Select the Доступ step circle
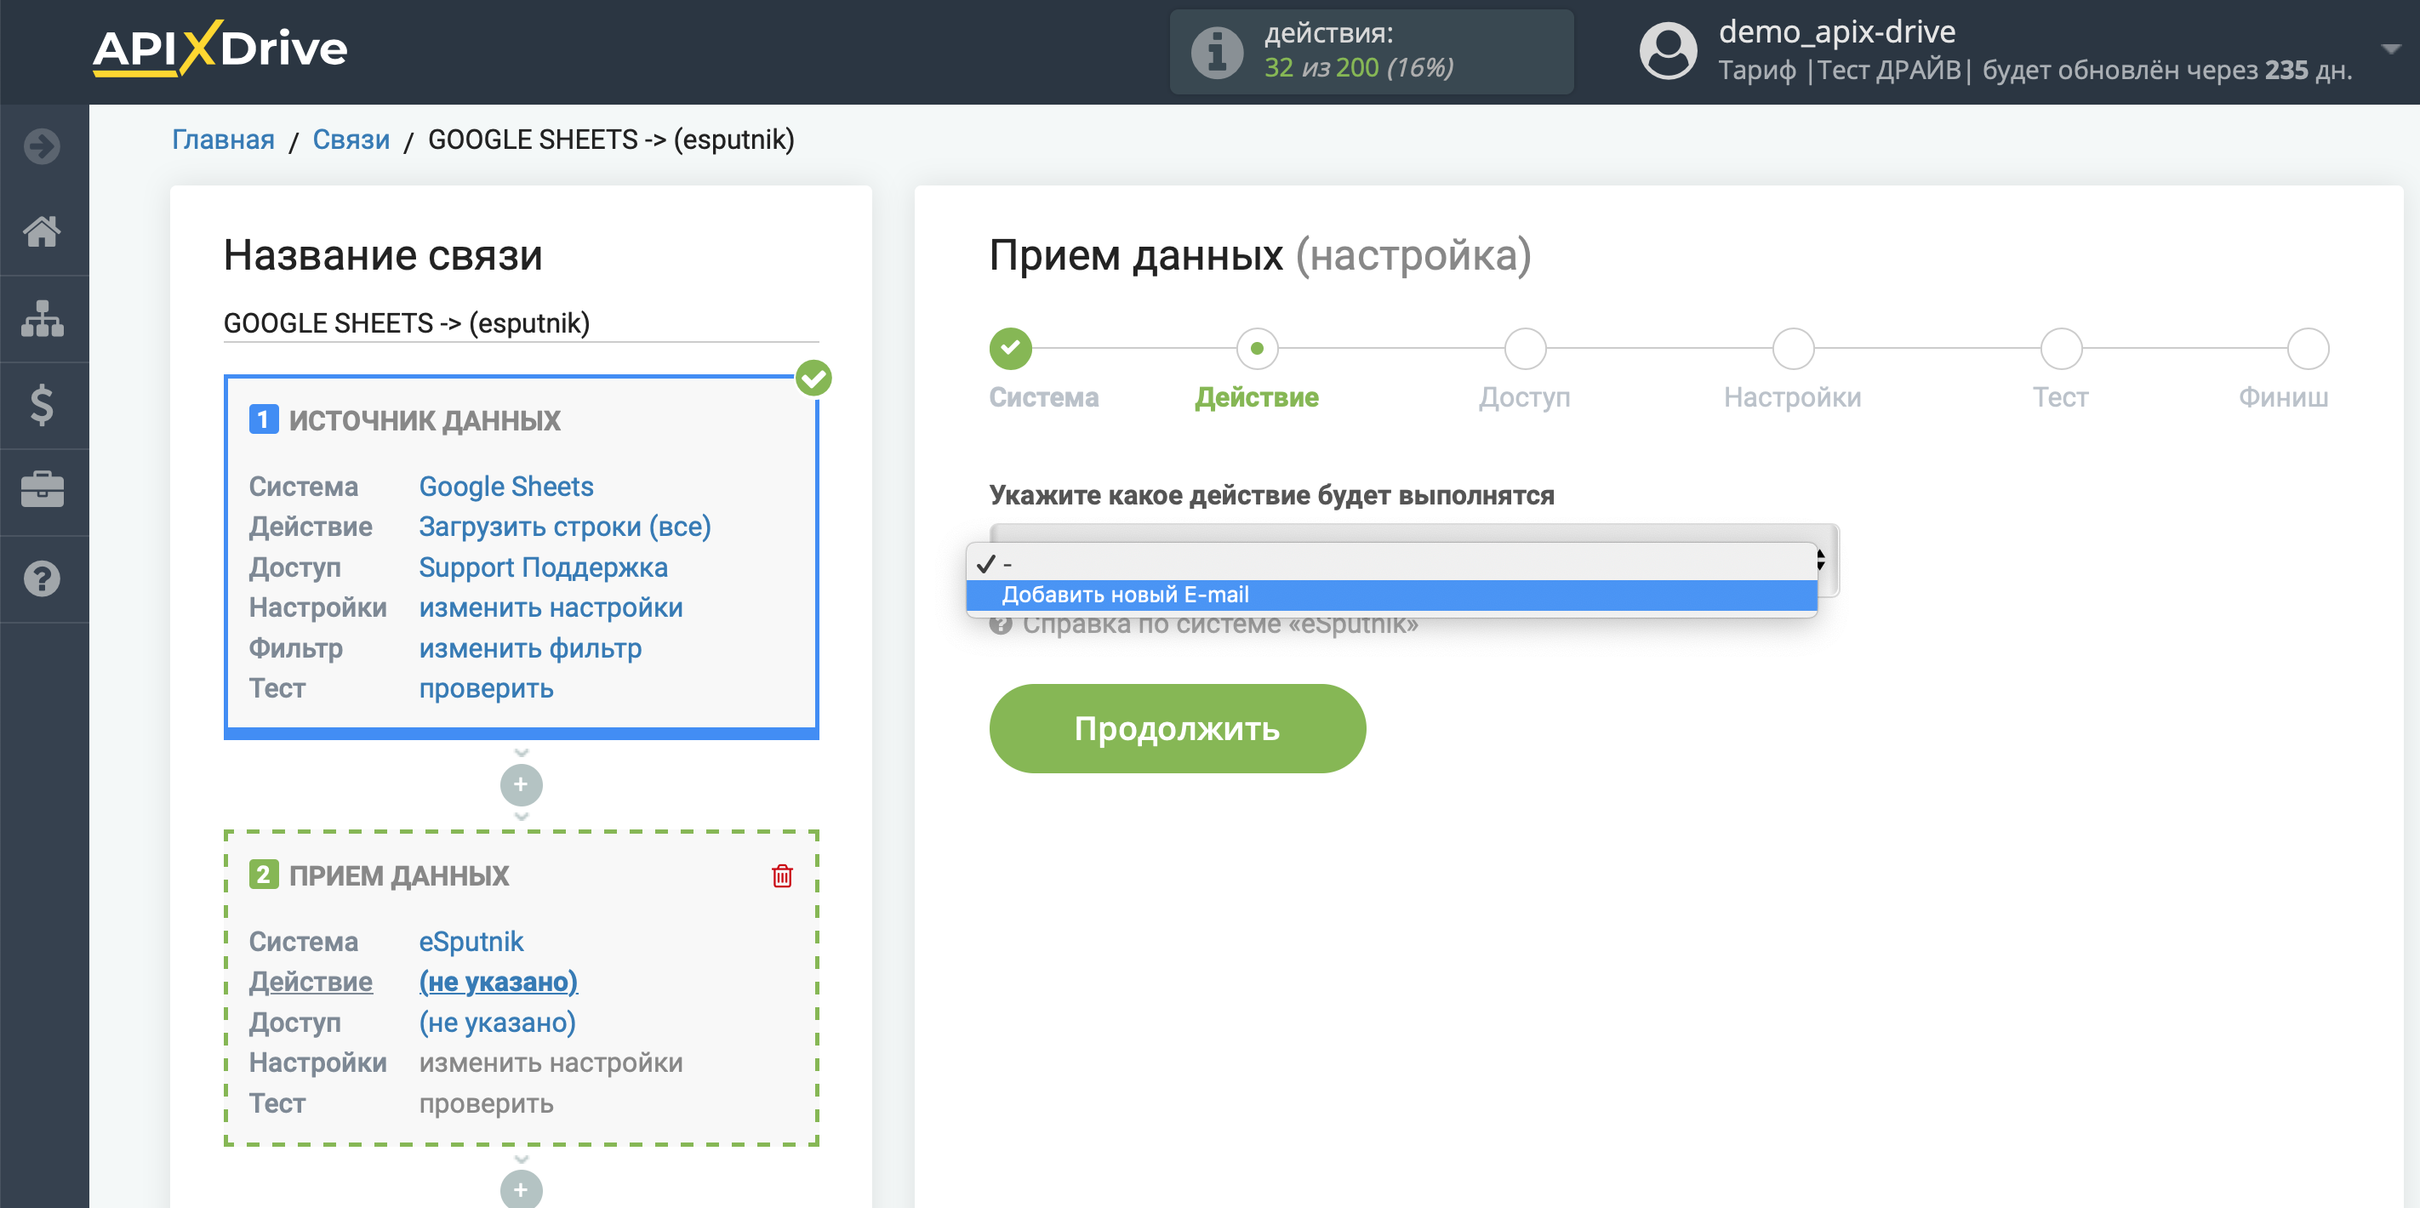Image resolution: width=2420 pixels, height=1208 pixels. [x=1525, y=349]
